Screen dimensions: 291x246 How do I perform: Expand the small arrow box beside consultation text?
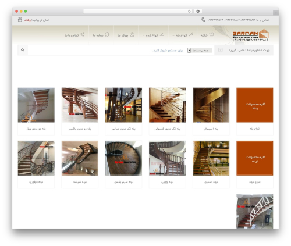pyautogui.click(x=221, y=50)
